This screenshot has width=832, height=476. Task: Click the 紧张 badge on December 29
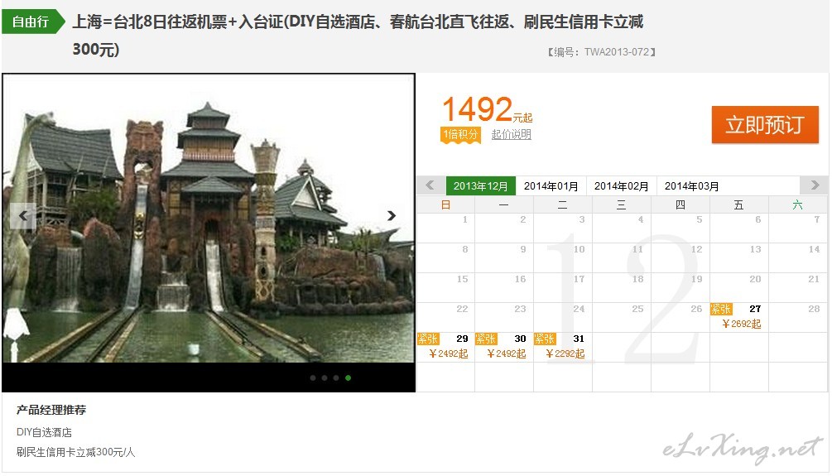point(428,339)
